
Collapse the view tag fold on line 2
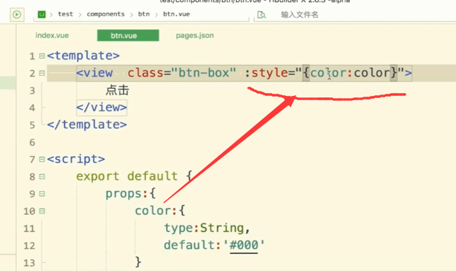click(42, 73)
